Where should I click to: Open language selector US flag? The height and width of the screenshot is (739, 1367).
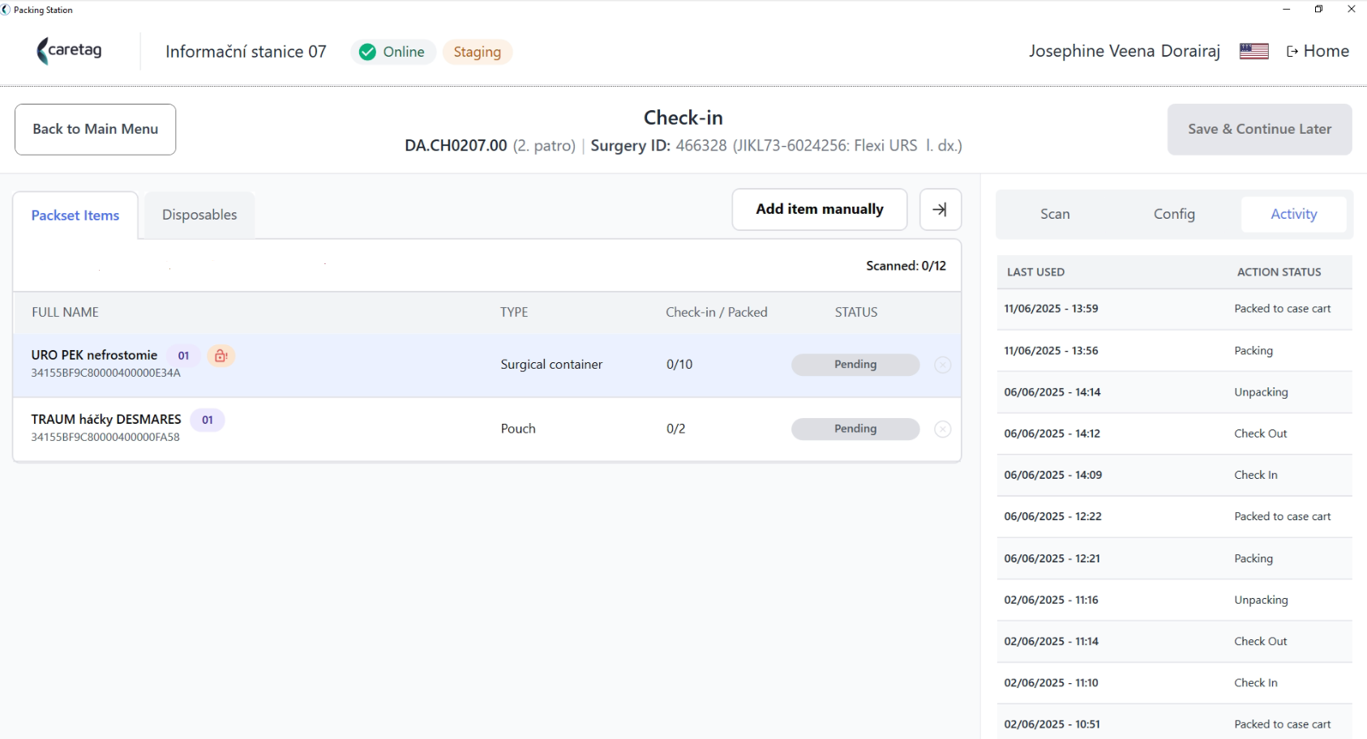point(1253,51)
